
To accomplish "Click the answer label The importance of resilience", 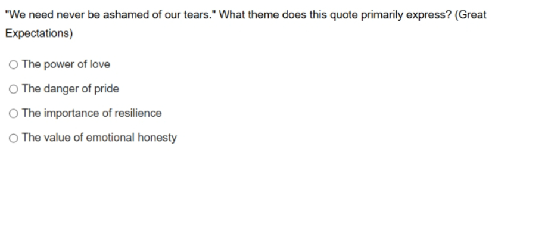I will tap(92, 113).
